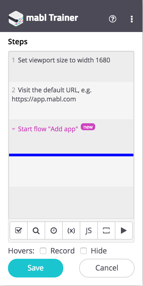Click the play button to replay steps
Screen dimensions: 143x286
pyautogui.click(x=124, y=231)
